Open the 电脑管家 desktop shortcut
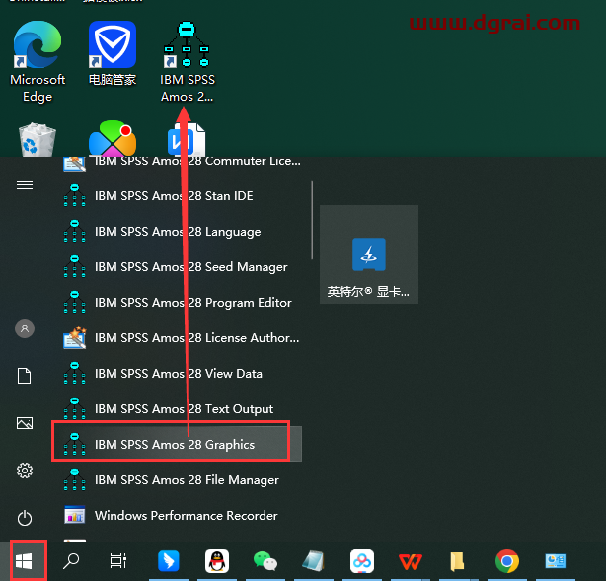 112,61
